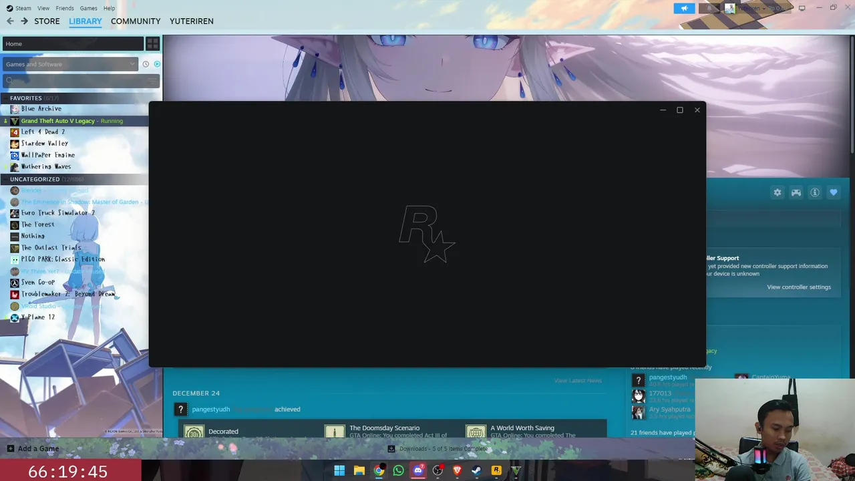The height and width of the screenshot is (481, 855).
Task: Select Wuthering Waves in the list
Action: pos(45,166)
